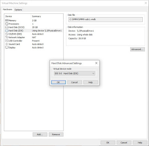Click the CD/DVD (IDE) disc icon
Viewport: 149px width, 146px height.
[x=7, y=34]
